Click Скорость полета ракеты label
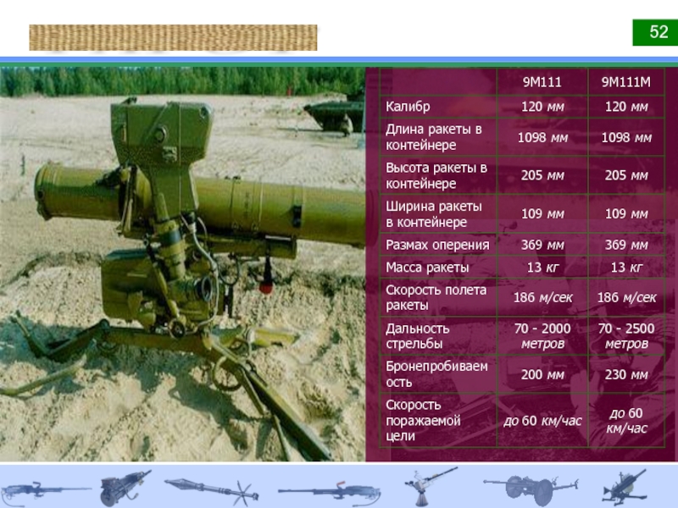This screenshot has width=678, height=508. (x=436, y=297)
